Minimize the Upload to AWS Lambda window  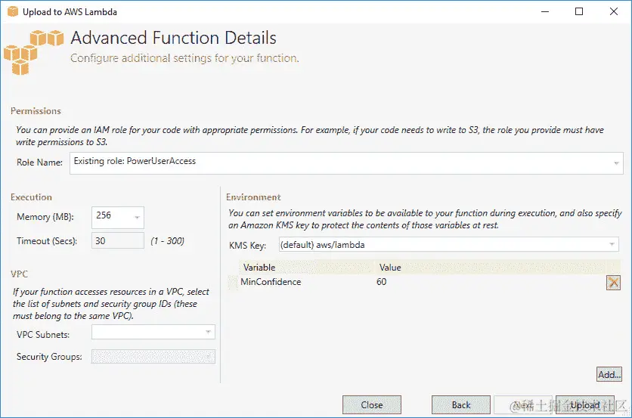(545, 11)
